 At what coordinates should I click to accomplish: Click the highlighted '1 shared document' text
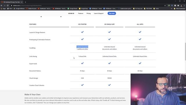click(82, 47)
